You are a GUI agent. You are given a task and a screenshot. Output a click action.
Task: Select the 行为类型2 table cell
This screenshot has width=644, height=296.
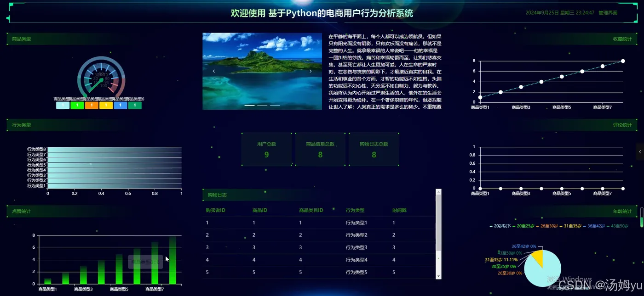tap(356, 235)
